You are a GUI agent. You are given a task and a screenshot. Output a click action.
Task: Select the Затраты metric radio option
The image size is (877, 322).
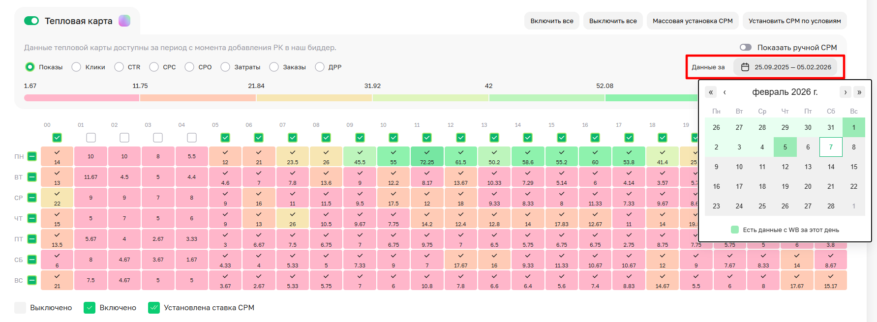pos(225,67)
